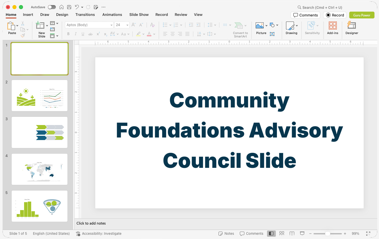Toggle Underline formatting
The height and width of the screenshot is (239, 379).
tap(83, 34)
